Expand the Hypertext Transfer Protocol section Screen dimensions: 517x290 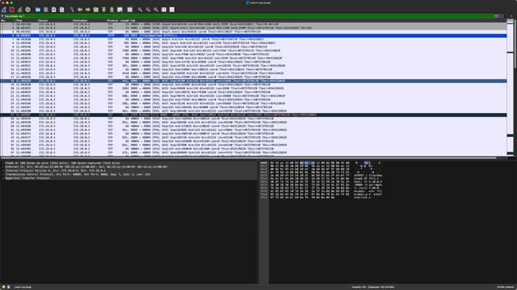3,178
